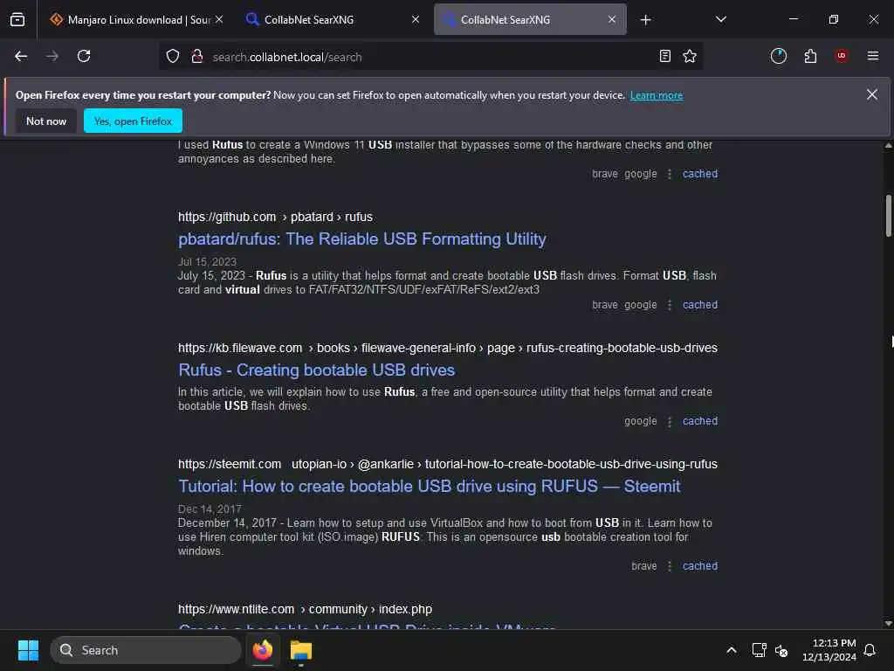Toggle reader view icon in address bar

pyautogui.click(x=664, y=56)
